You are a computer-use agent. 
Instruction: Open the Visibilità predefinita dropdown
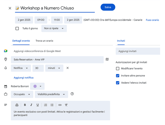[51, 94]
